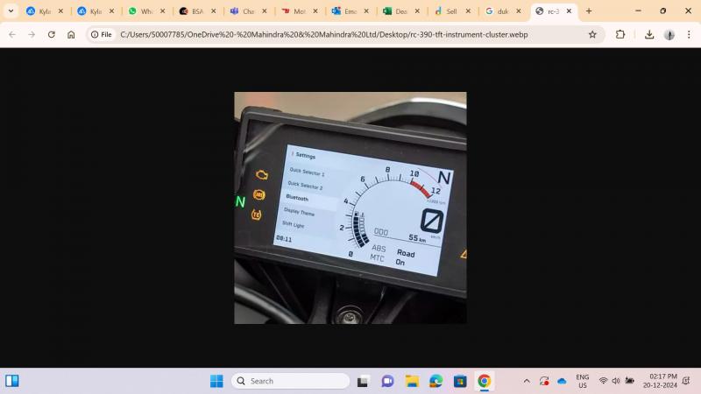
Task: Go to browser home page icon
Action: click(71, 34)
